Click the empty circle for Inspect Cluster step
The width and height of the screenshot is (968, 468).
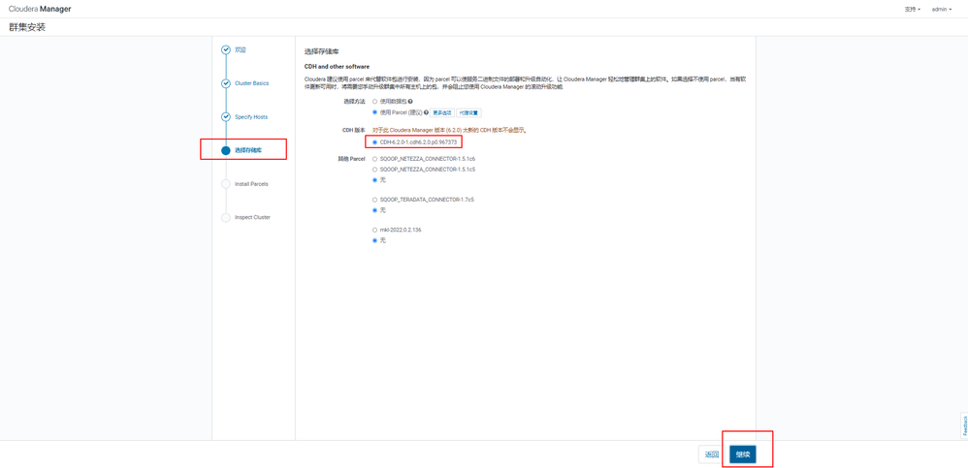[x=226, y=217]
